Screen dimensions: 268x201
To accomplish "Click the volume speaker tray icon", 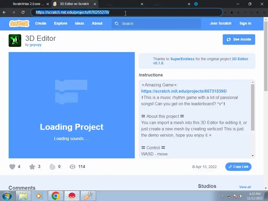I will tap(241, 196).
